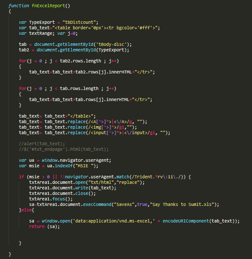This screenshot has width=252, height=259.
Task: Click the comment containing '#txt_endpage'
Action: 64,149
